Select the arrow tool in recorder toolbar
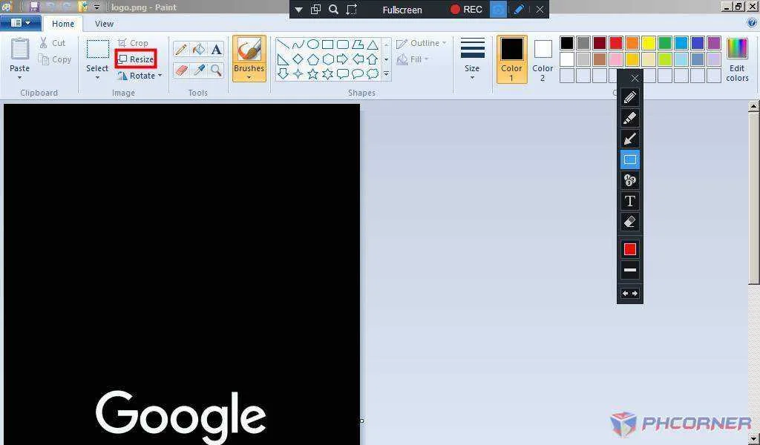760x445 pixels. [629, 139]
